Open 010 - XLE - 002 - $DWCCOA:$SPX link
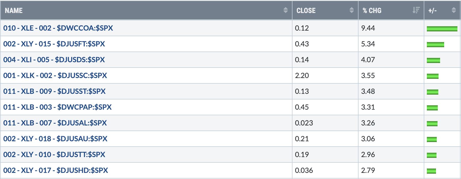The image size is (461, 179). pos(58,28)
